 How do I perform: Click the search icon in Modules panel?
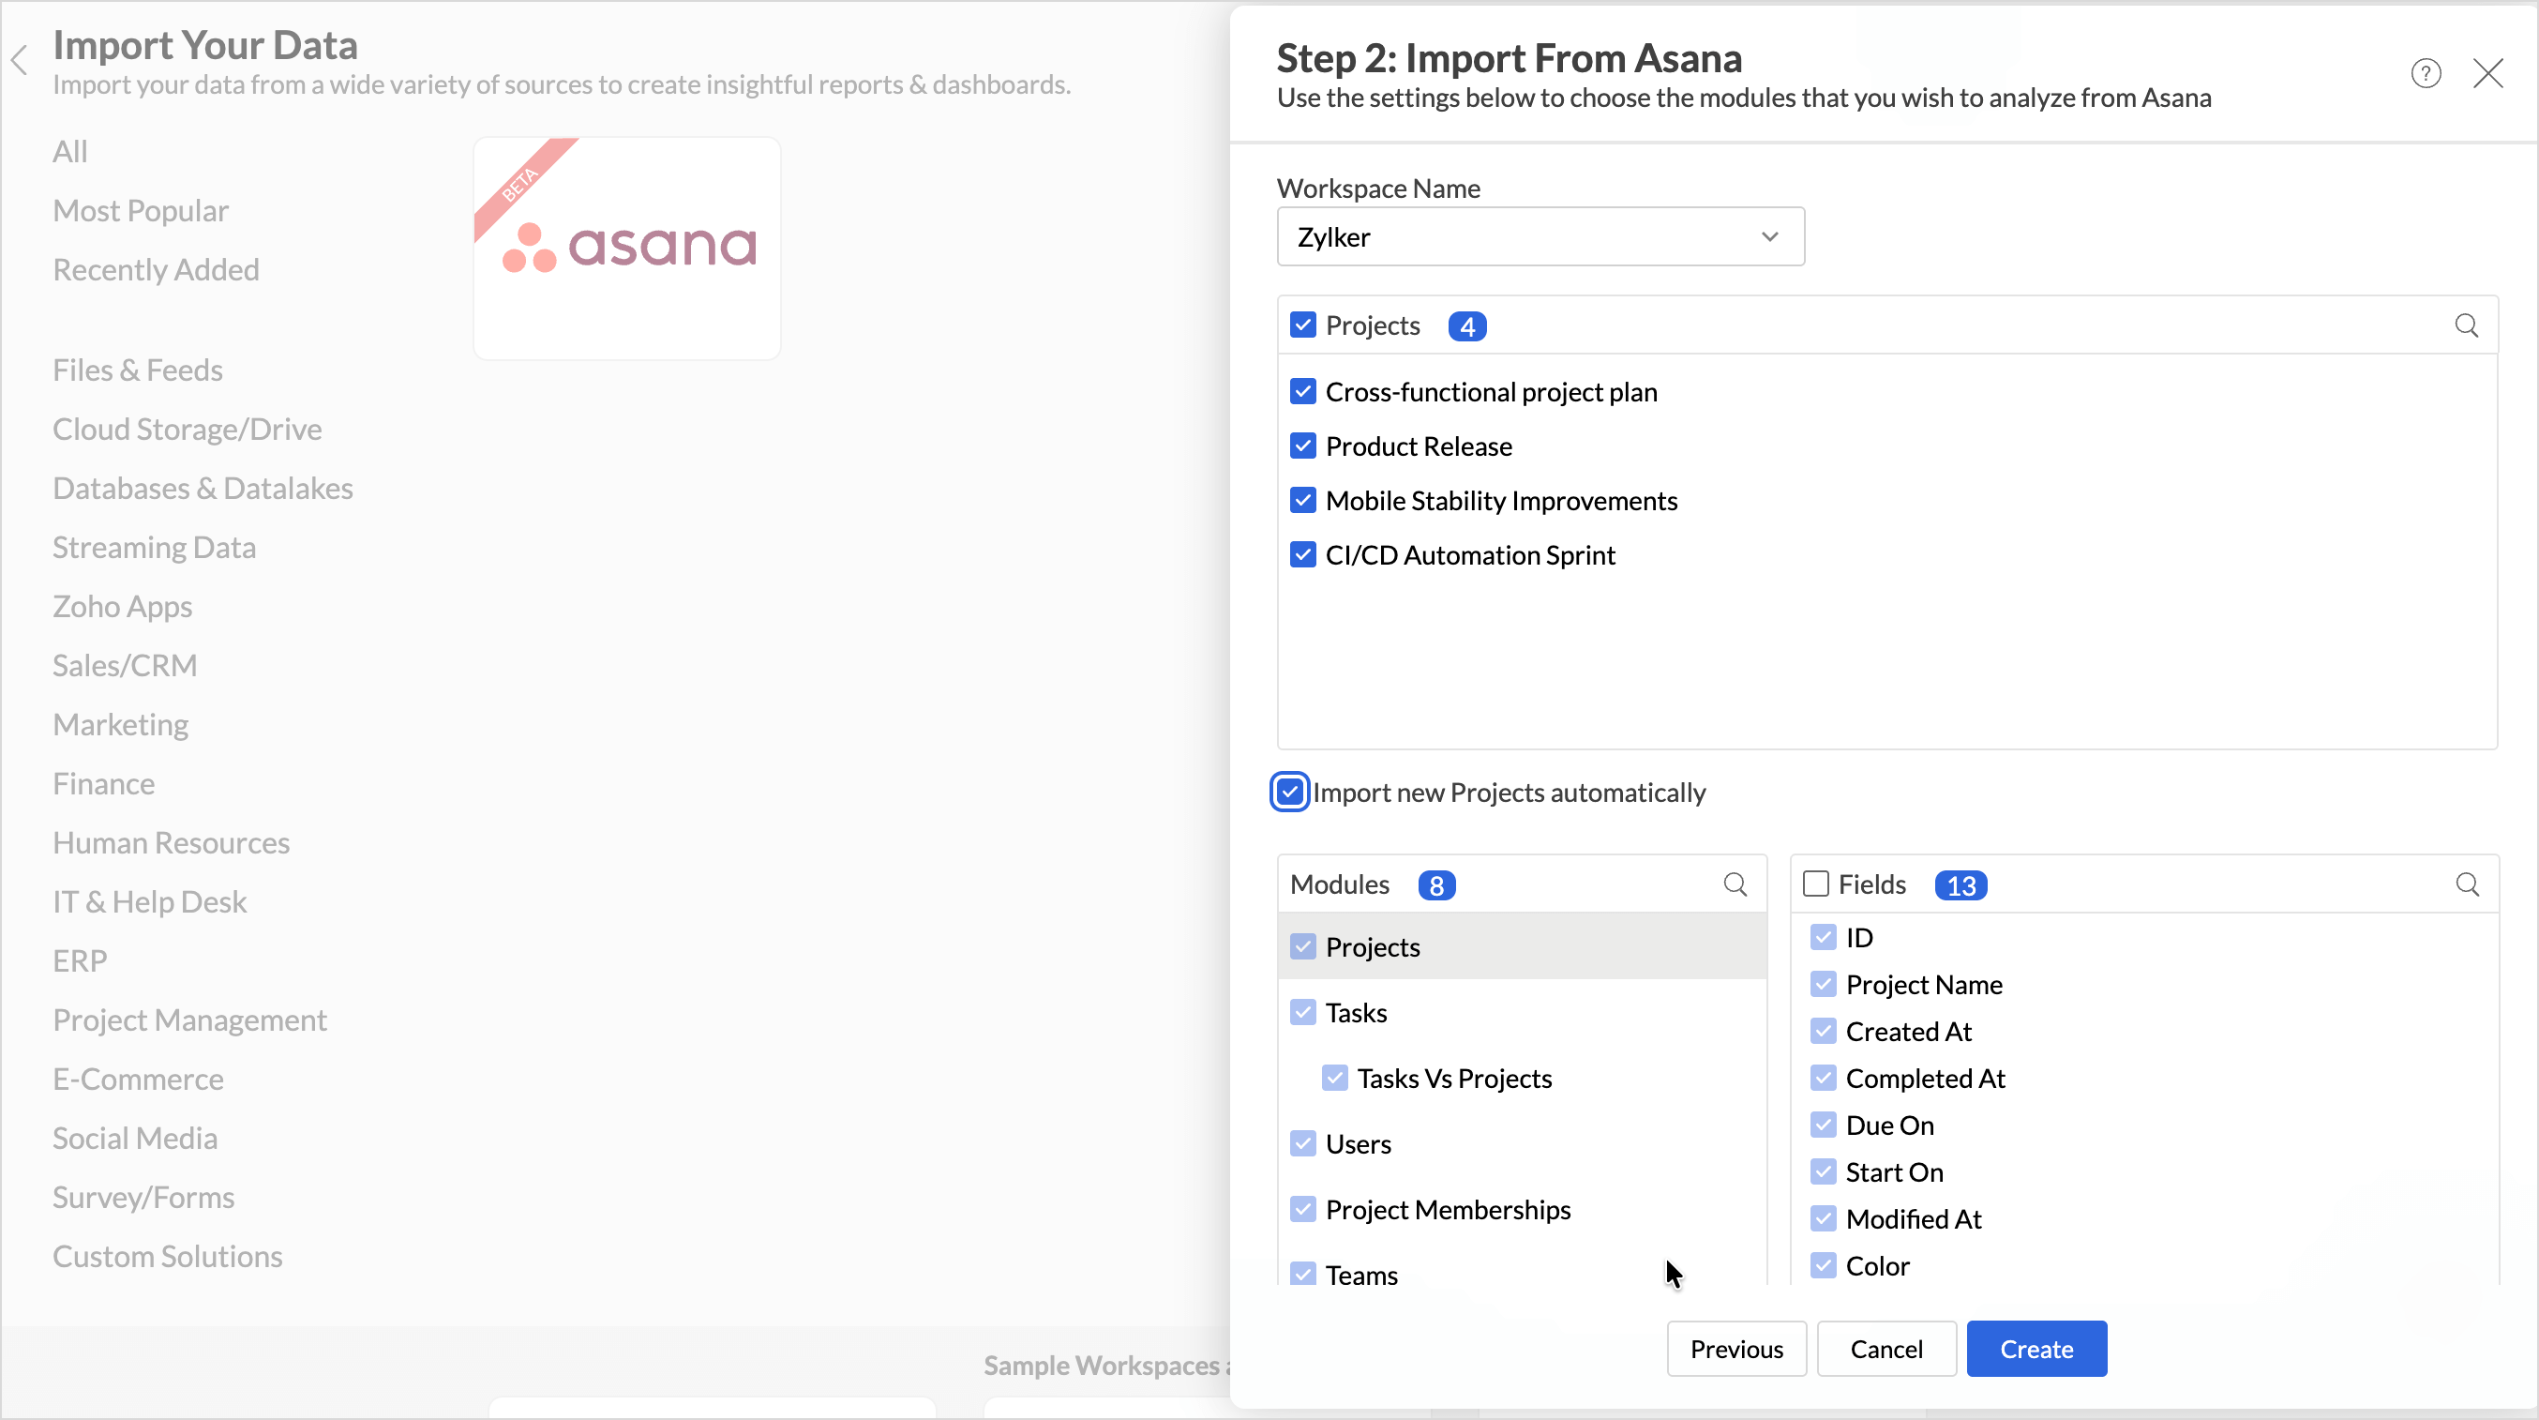point(1735,884)
